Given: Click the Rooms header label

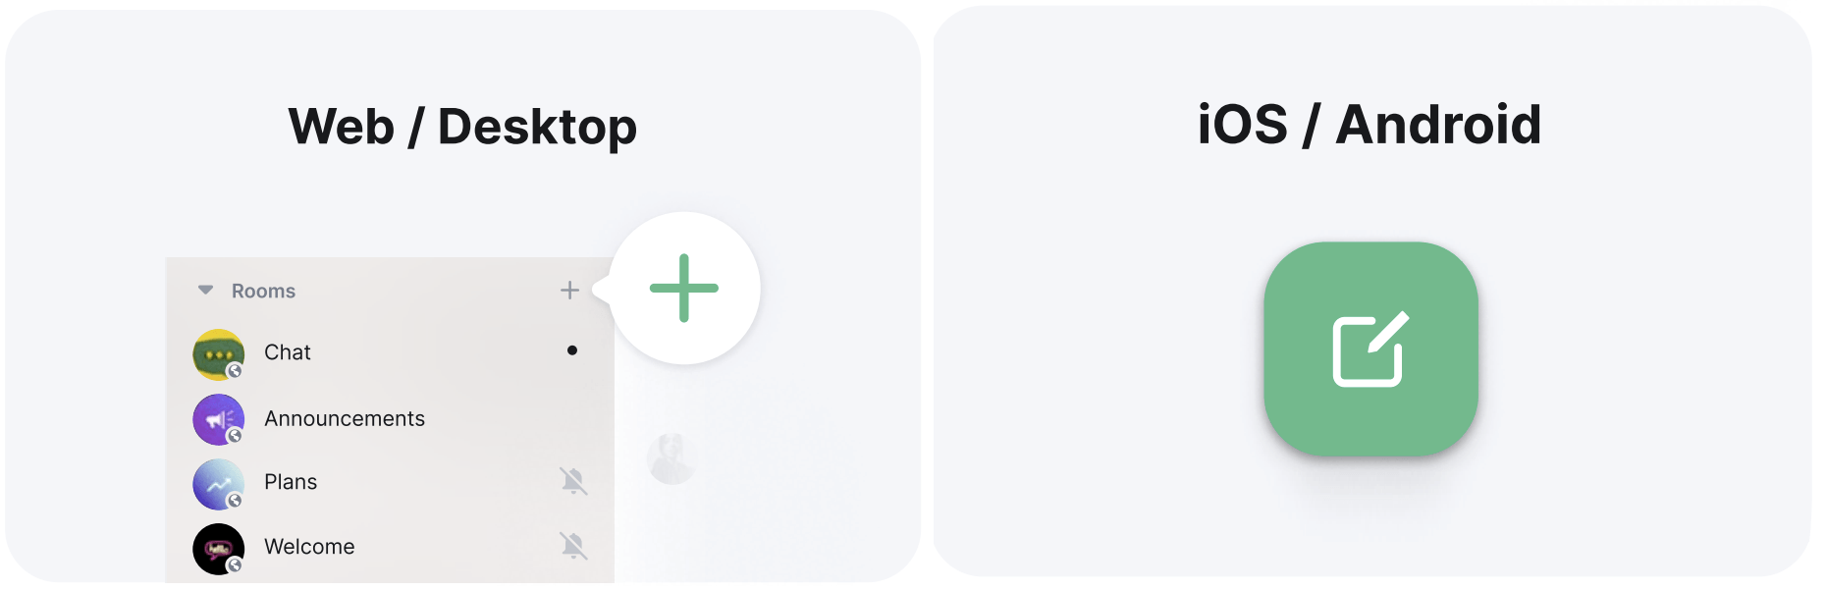Looking at the screenshot, I should (x=263, y=292).
